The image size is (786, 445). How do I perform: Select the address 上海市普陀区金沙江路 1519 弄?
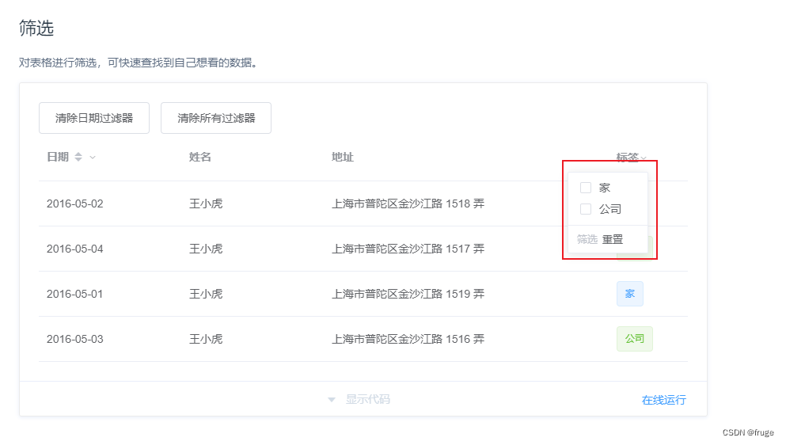pyautogui.click(x=408, y=294)
